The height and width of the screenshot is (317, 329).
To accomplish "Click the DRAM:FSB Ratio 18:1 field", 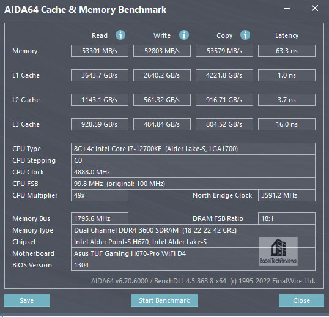I will click(x=287, y=218).
